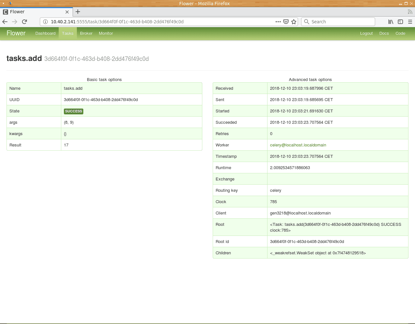The height and width of the screenshot is (324, 415).
Task: Select the Flower browser tab
Action: click(x=36, y=12)
